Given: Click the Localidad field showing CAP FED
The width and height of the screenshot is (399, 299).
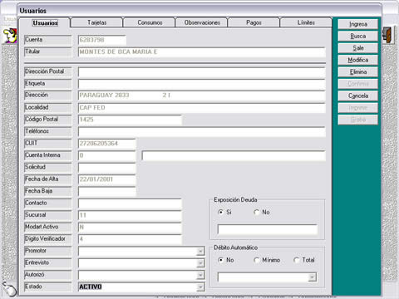Looking at the screenshot, I should coord(202,108).
